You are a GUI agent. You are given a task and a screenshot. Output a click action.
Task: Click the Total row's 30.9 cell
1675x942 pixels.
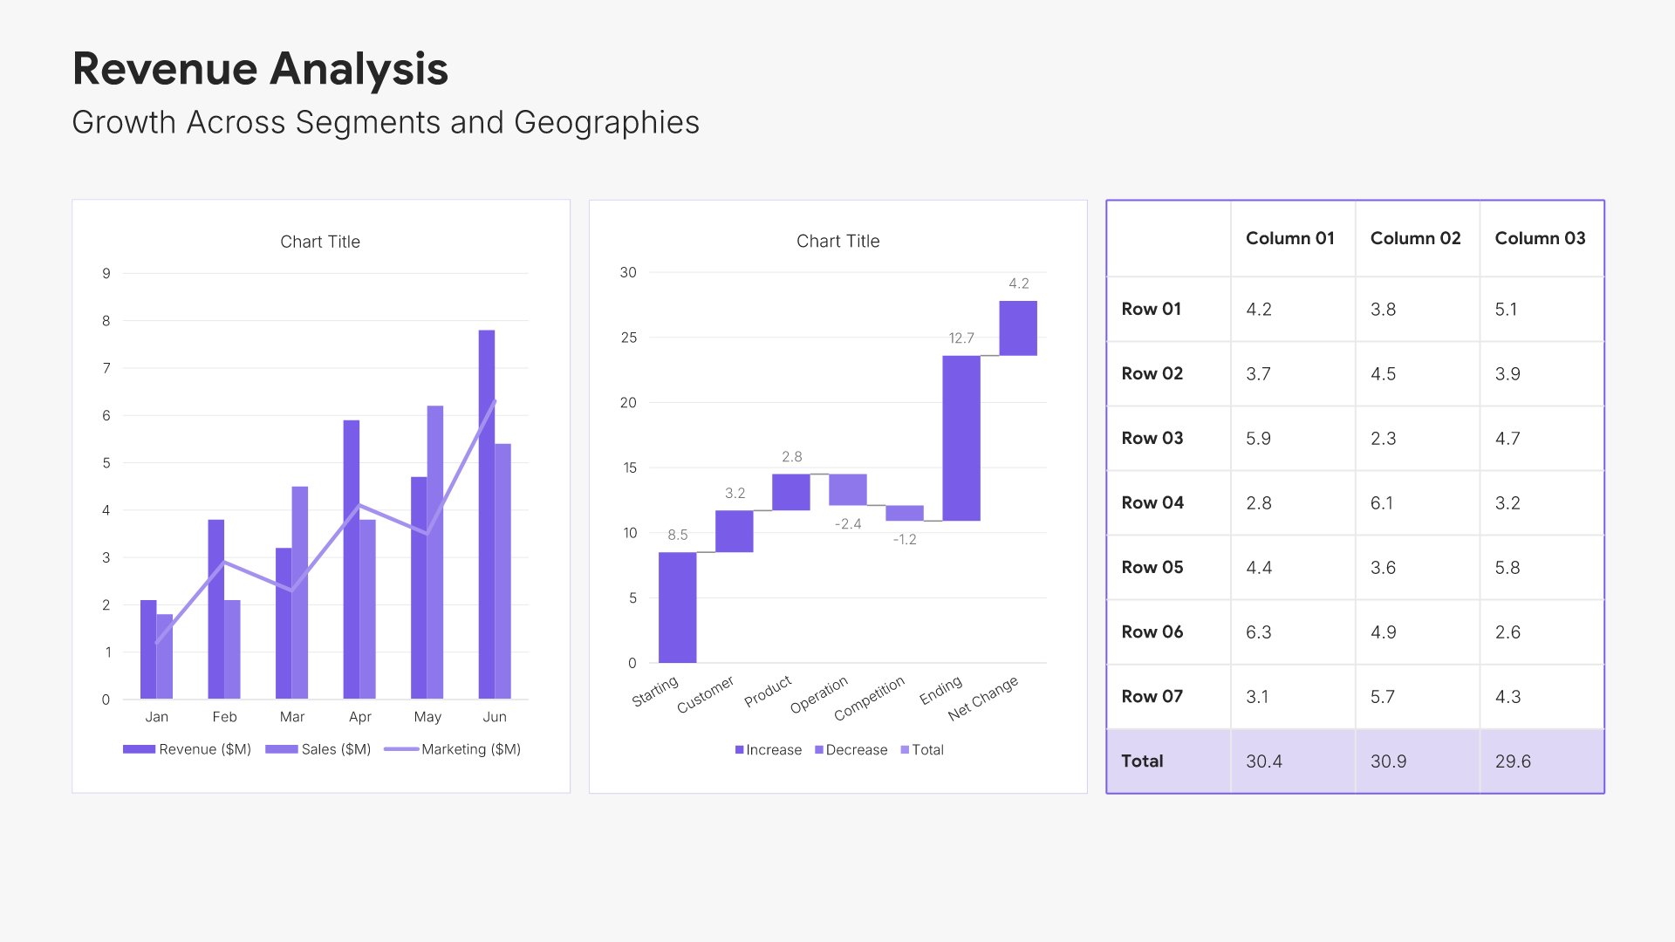point(1388,761)
